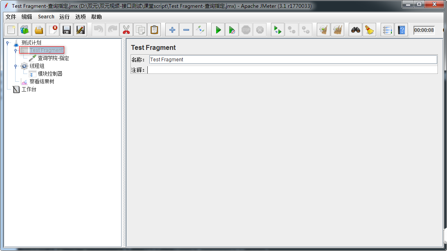Collapse the 测试计划 tree node
The width and height of the screenshot is (447, 251).
tap(8, 43)
